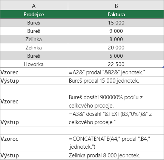Viewport: 164px width, 160px height.
Task: Select column A header
Action: coord(34,6)
